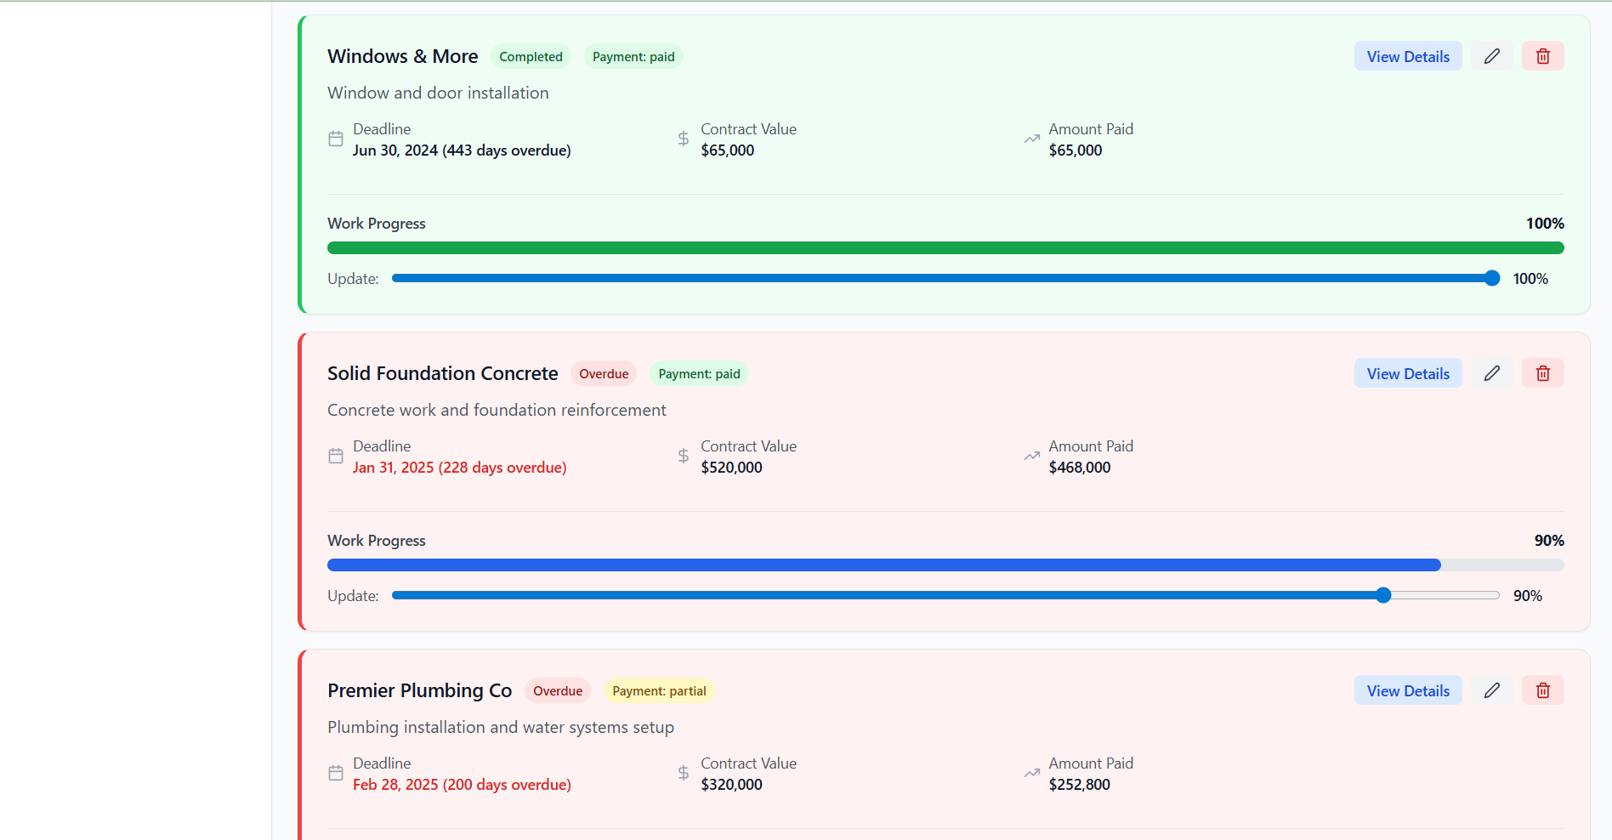Viewport: 1612px width, 840px height.
Task: Click Solid Foundation Concrete 90% update slider handle
Action: [1383, 595]
